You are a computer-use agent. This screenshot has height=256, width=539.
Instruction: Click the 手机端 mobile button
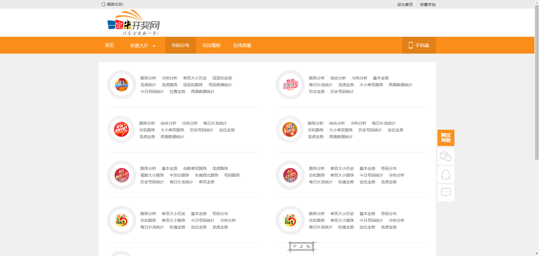tap(419, 45)
